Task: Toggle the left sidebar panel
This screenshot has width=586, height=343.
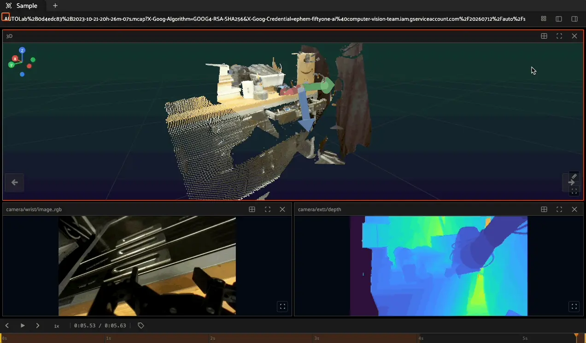Action: point(559,19)
